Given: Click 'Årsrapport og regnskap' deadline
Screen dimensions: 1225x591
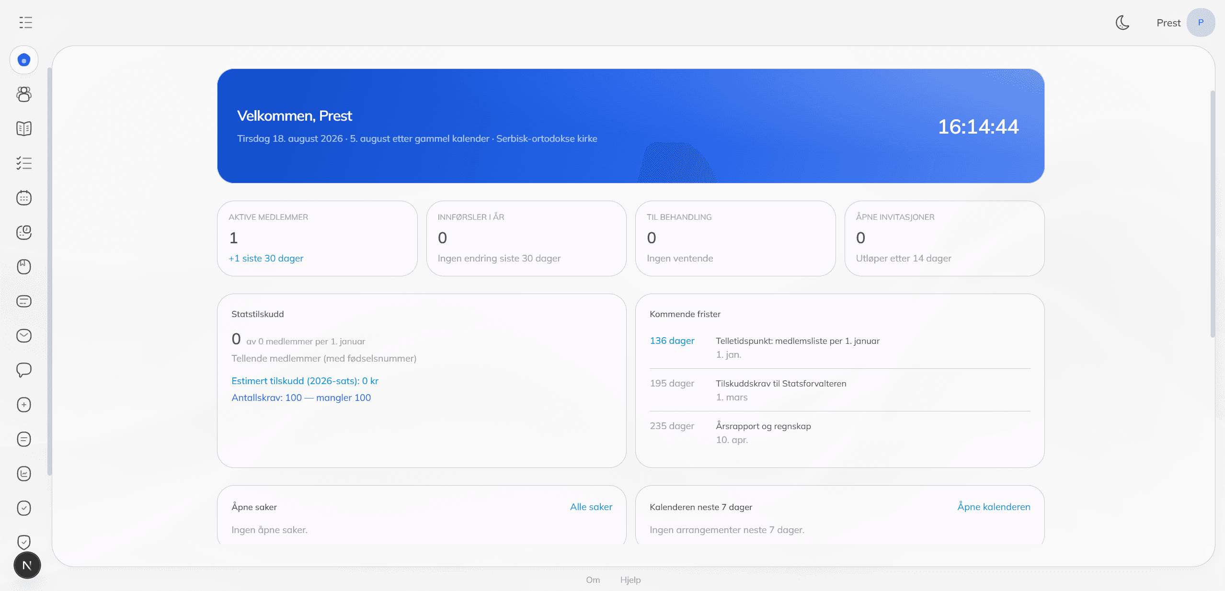Looking at the screenshot, I should tap(763, 426).
